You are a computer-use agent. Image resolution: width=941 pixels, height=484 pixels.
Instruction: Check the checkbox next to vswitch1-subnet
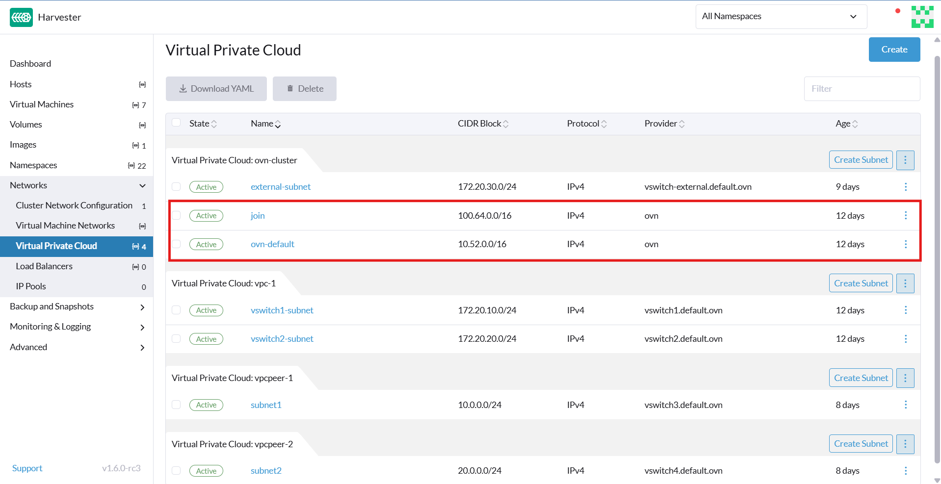[x=176, y=310]
